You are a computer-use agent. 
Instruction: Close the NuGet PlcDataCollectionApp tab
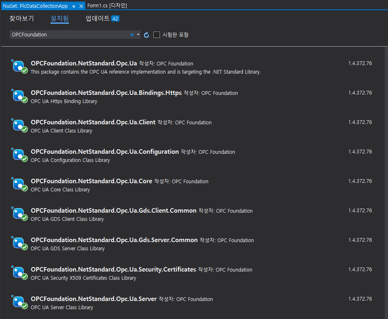coord(81,6)
